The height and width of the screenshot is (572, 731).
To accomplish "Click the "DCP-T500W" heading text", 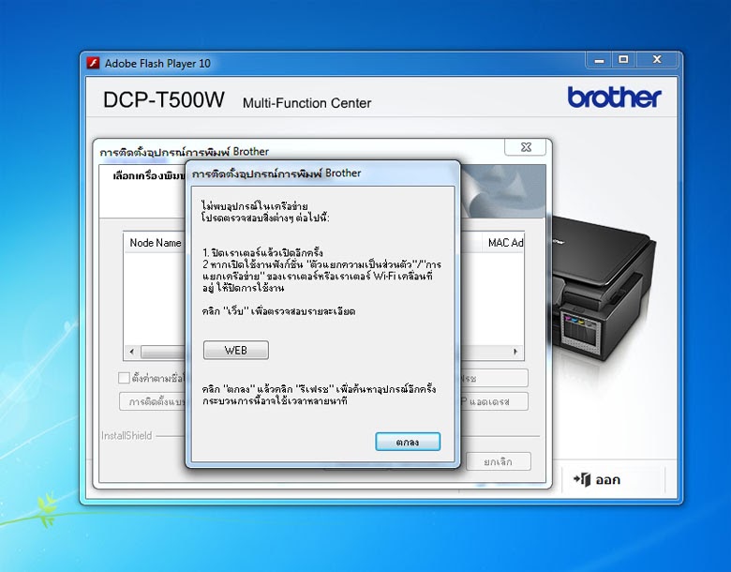I will click(164, 99).
